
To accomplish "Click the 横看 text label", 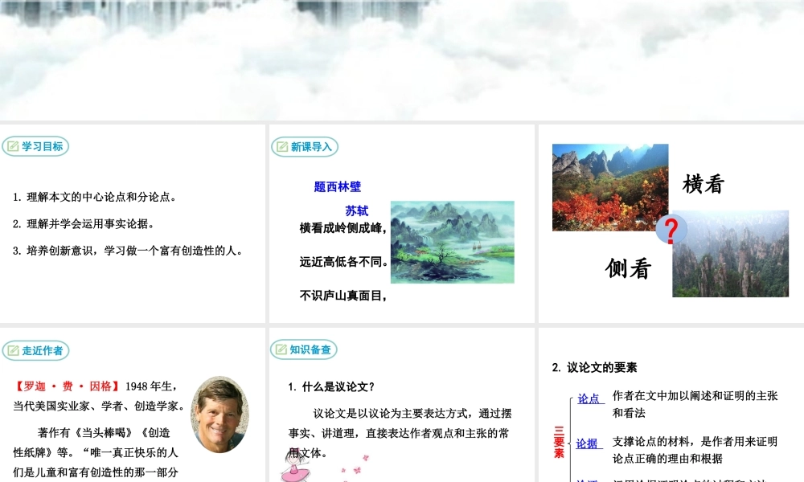I will [704, 184].
